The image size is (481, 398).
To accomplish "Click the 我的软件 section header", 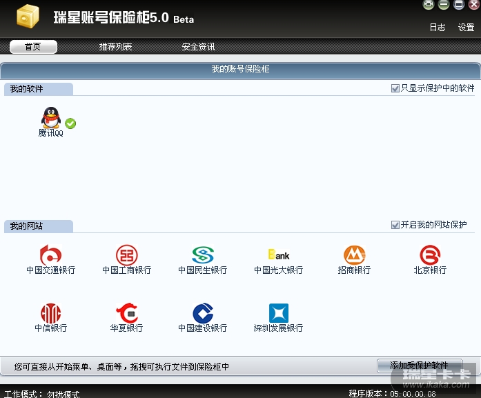I will coord(39,89).
